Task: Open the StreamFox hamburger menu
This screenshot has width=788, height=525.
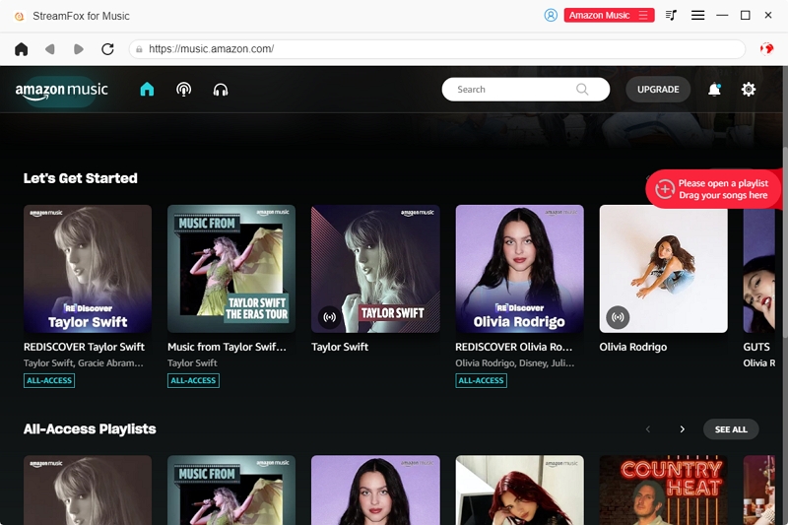Action: [697, 15]
